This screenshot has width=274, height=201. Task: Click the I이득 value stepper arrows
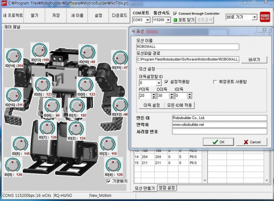190,95
